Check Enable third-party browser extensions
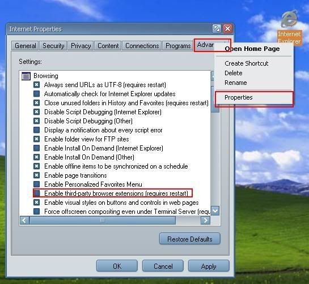 (x=36, y=193)
